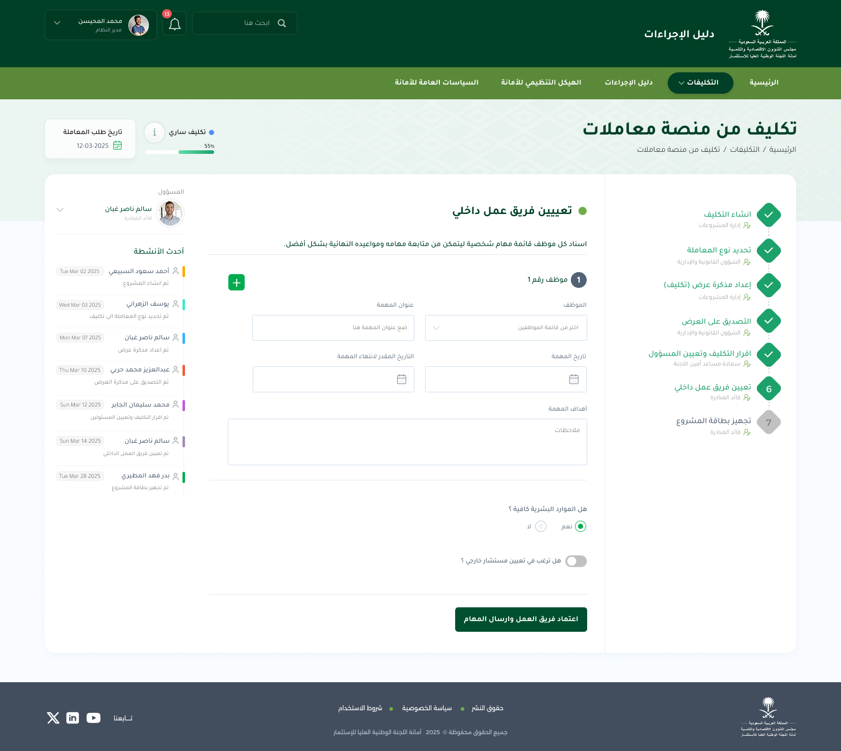Focus the ضع عنوان المهمة هنا field
841x751 pixels.
[333, 328]
